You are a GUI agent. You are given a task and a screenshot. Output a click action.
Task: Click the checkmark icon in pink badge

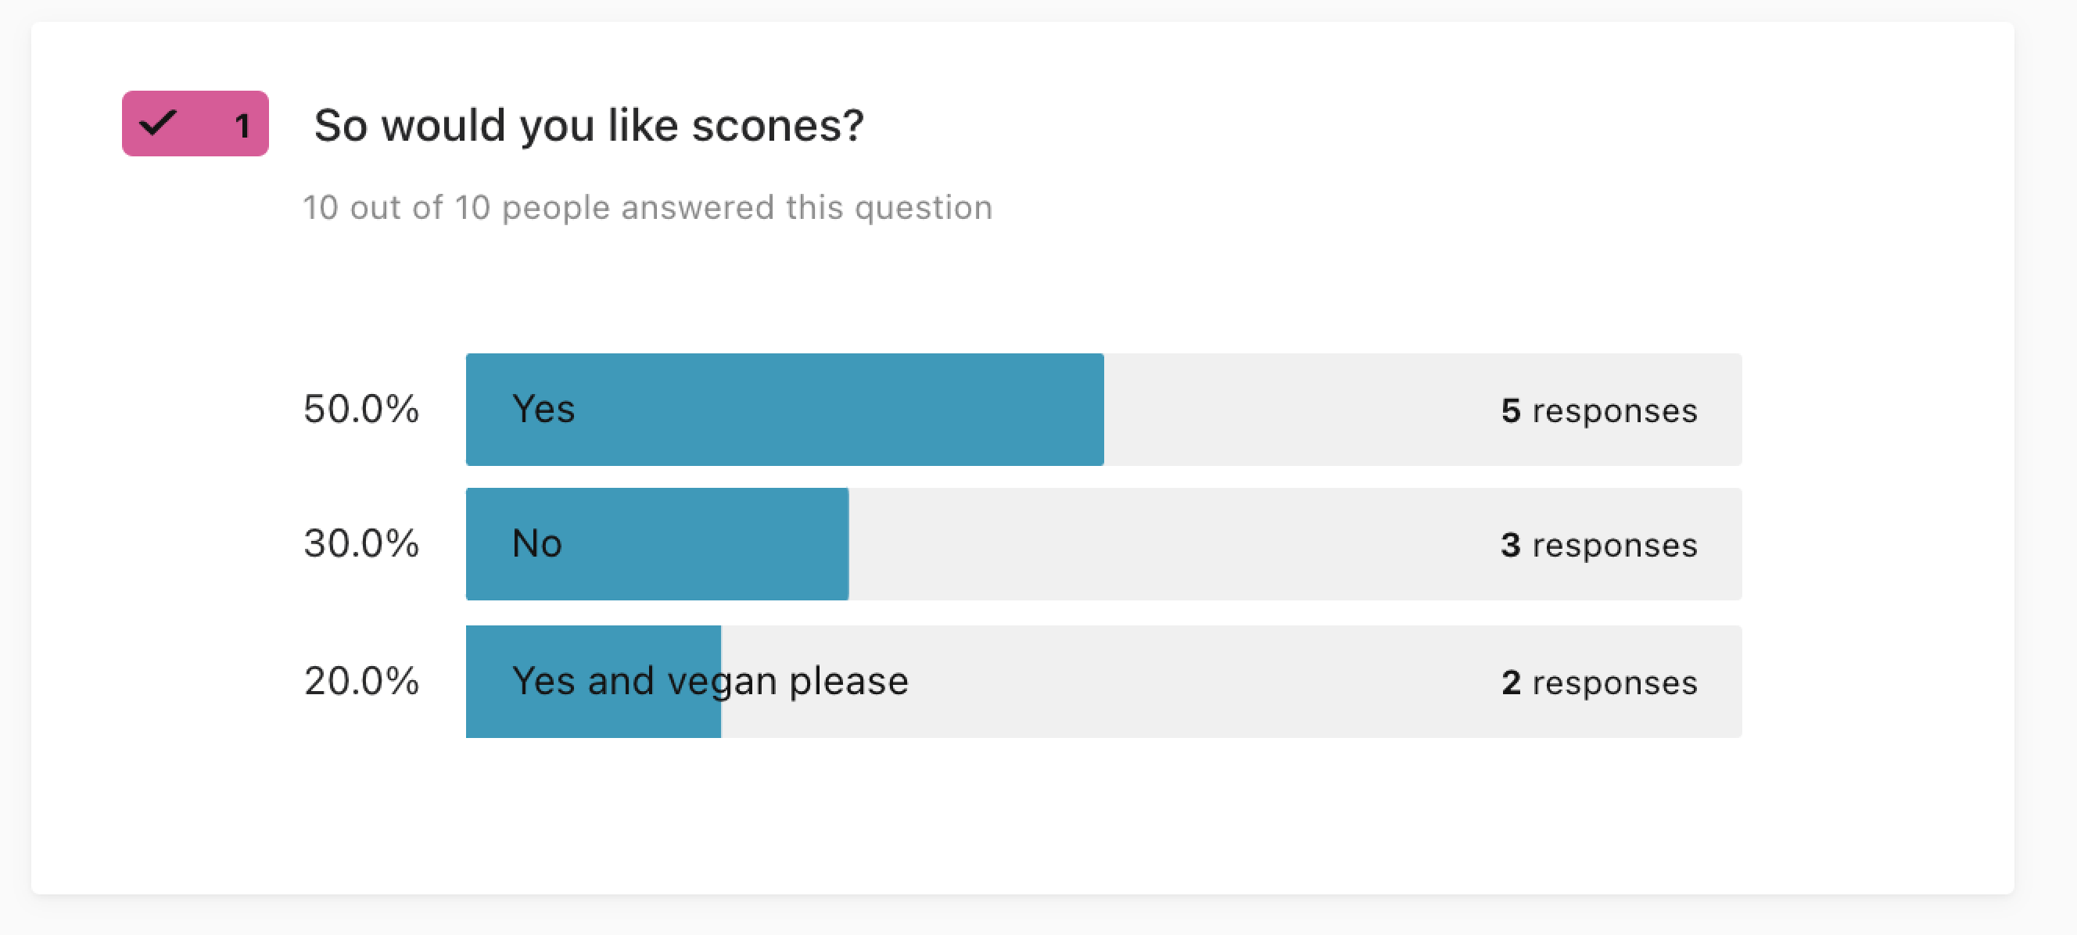pos(157,123)
